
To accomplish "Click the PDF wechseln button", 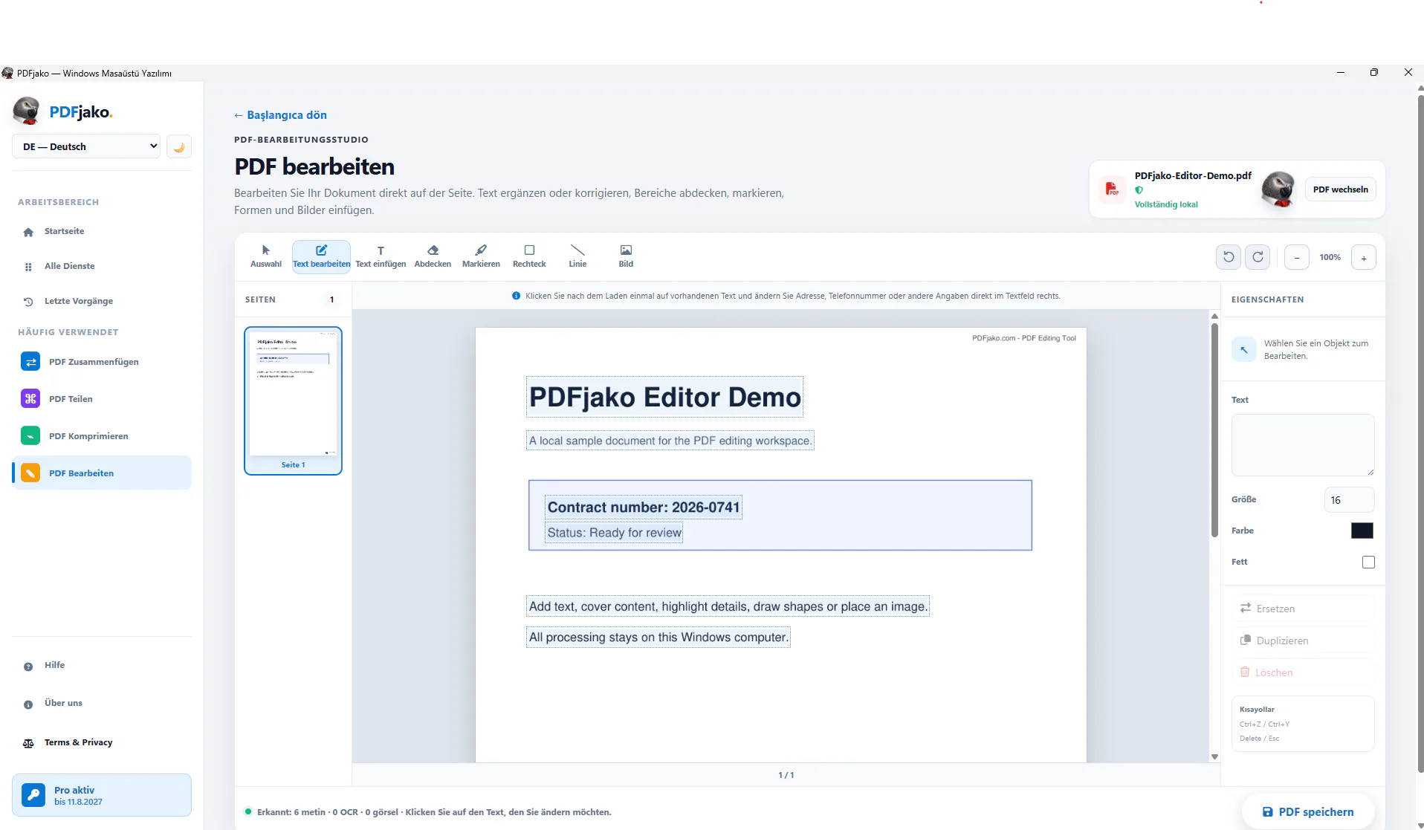I will coord(1340,189).
